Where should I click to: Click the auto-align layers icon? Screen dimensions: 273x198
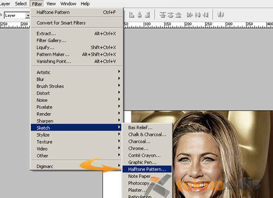(x=221, y=15)
